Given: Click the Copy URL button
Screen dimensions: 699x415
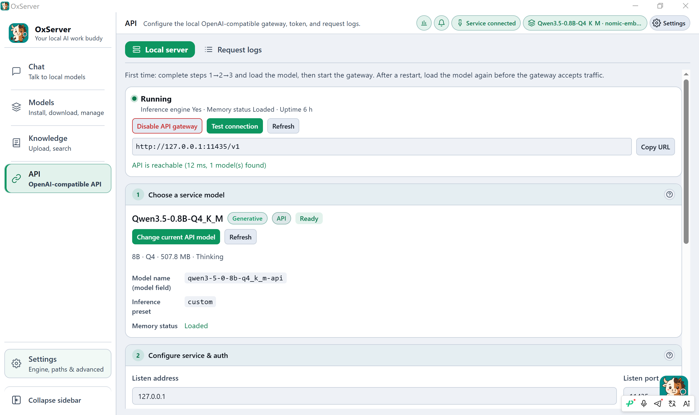Looking at the screenshot, I should pyautogui.click(x=655, y=147).
